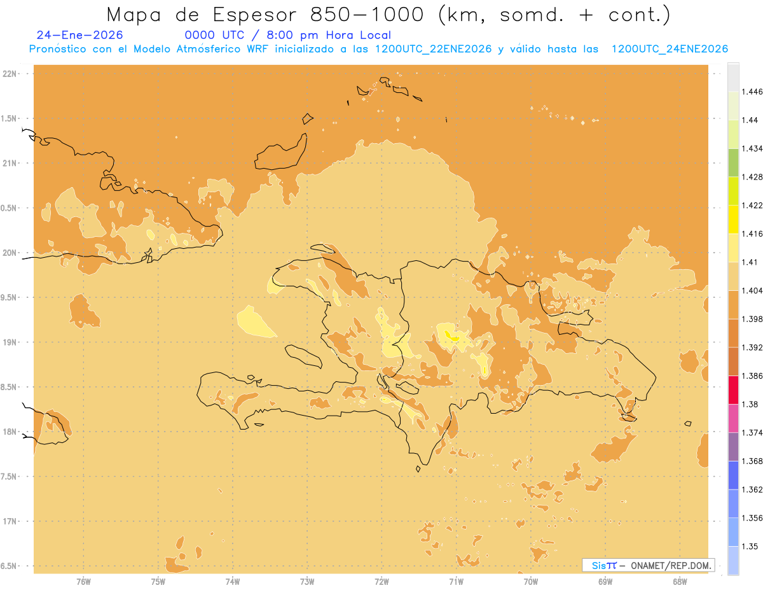Click the latitude label '17N'
The image size is (763, 590).
pos(10,521)
